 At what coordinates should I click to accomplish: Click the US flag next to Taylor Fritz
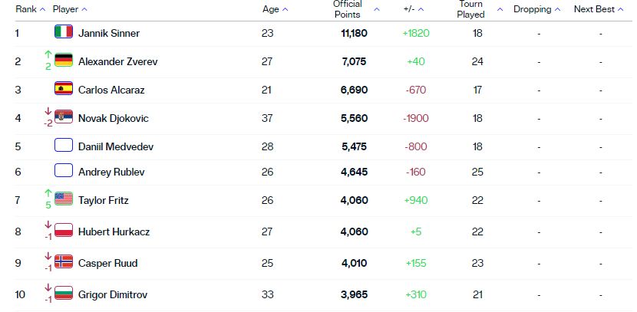(x=64, y=200)
